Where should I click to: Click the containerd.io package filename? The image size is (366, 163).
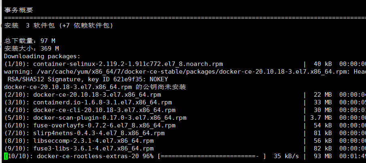click(x=102, y=102)
